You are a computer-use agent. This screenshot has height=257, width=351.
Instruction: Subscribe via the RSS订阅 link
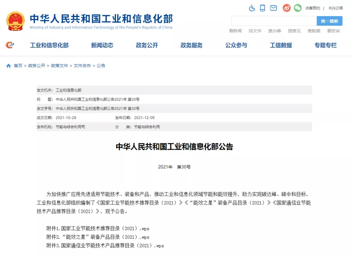click(335, 8)
